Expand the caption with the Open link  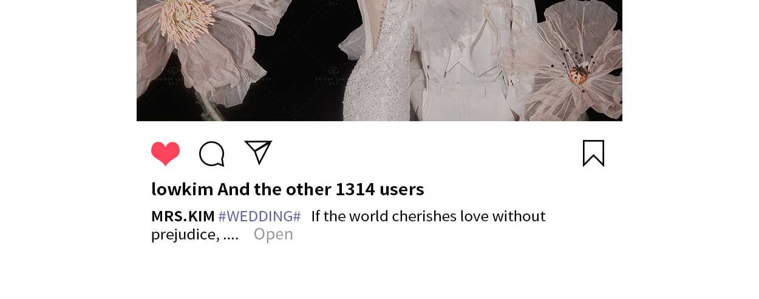[273, 234]
